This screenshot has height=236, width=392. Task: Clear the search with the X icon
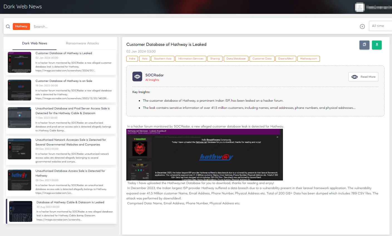[362, 26]
